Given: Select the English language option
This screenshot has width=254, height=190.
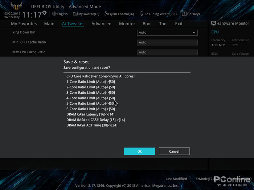Looking at the screenshot, I should (x=62, y=14).
